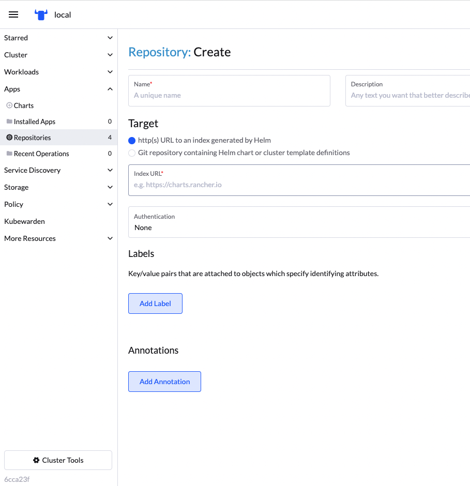Screen dimensions: 470x486
Task: Click the gear icon on Cluster Tools
Action: click(36, 460)
